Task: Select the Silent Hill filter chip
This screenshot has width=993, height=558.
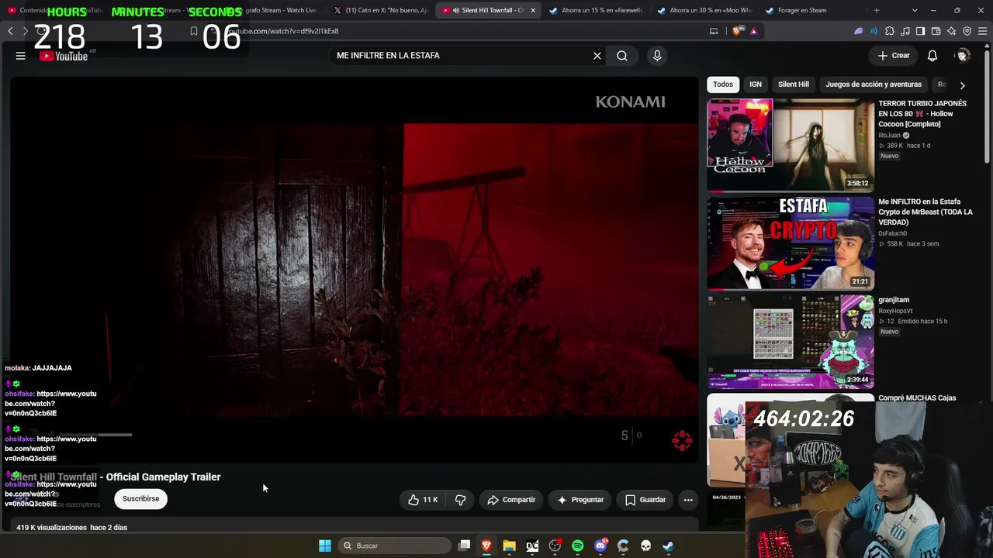Action: 794,84
